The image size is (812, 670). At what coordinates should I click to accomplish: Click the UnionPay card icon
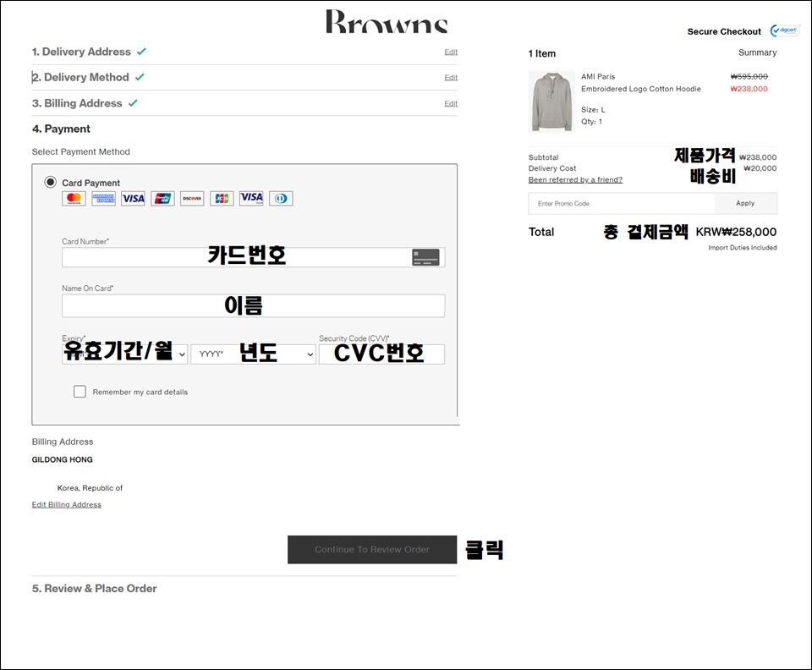coord(162,198)
